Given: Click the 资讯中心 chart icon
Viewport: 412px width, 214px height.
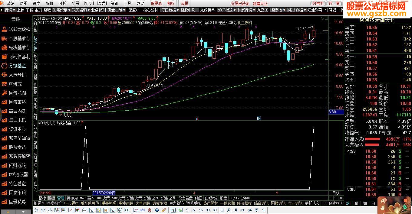Looking at the screenshot, I should 4,129.
